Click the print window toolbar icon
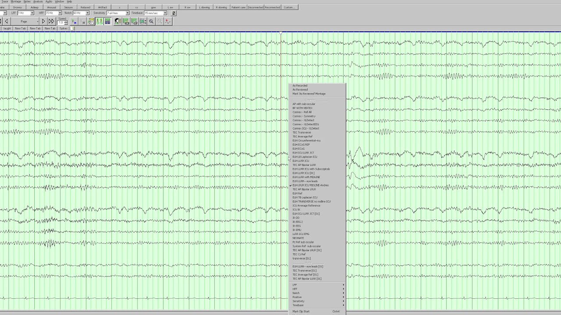The width and height of the screenshot is (561, 315). click(x=135, y=21)
